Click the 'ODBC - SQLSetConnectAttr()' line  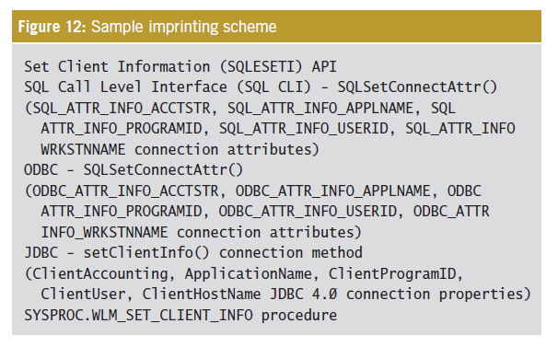134,170
